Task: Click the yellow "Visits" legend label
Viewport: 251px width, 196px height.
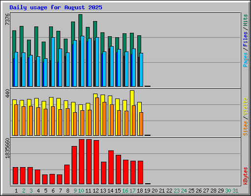Action: coord(245,106)
